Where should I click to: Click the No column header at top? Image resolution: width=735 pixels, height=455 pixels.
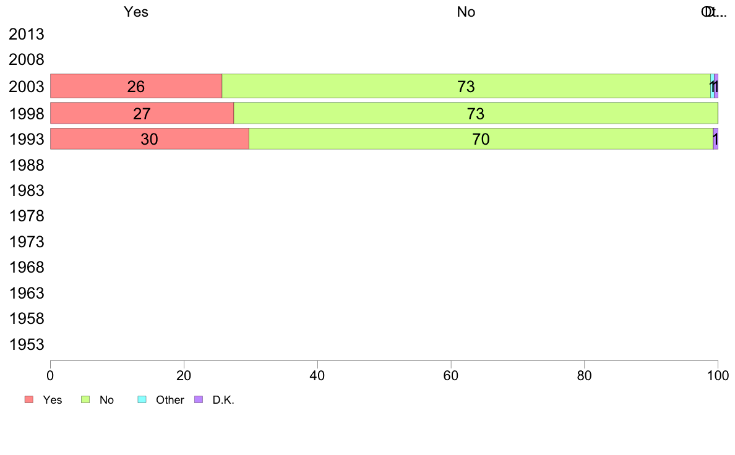466,12
